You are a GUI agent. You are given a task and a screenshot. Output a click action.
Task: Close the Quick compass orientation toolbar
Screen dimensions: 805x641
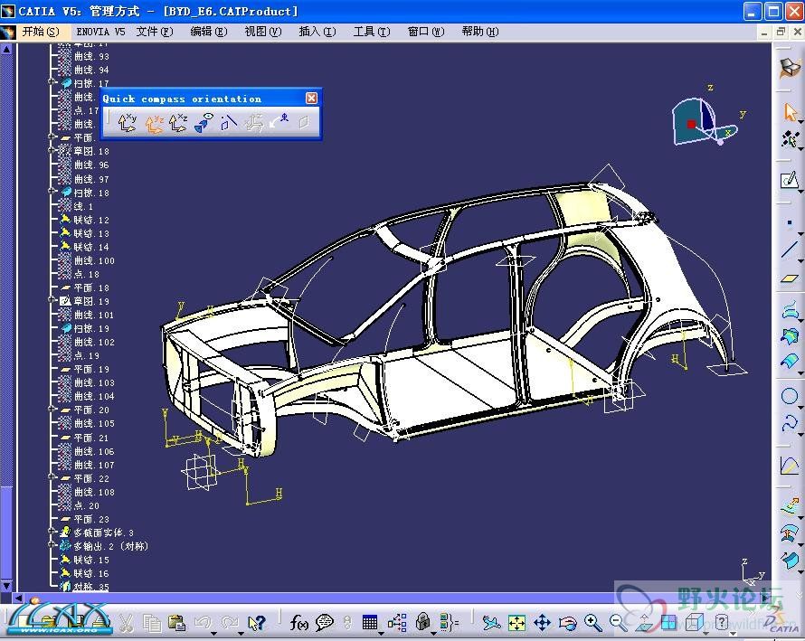tap(311, 98)
